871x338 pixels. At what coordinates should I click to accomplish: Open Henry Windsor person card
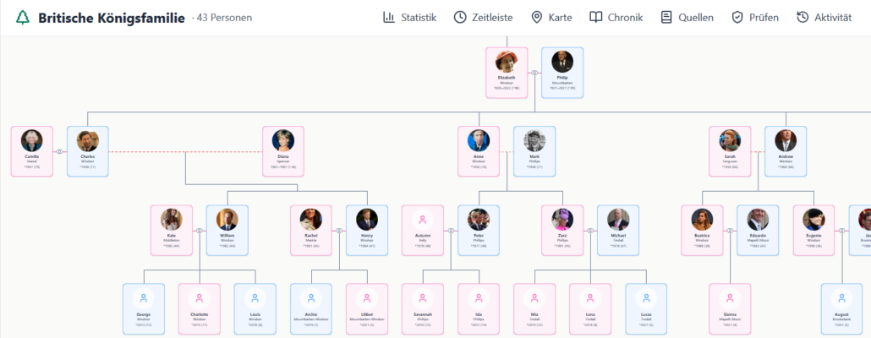click(367, 231)
